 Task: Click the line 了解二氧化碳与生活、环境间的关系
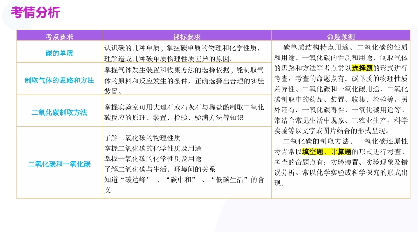(x=160, y=169)
